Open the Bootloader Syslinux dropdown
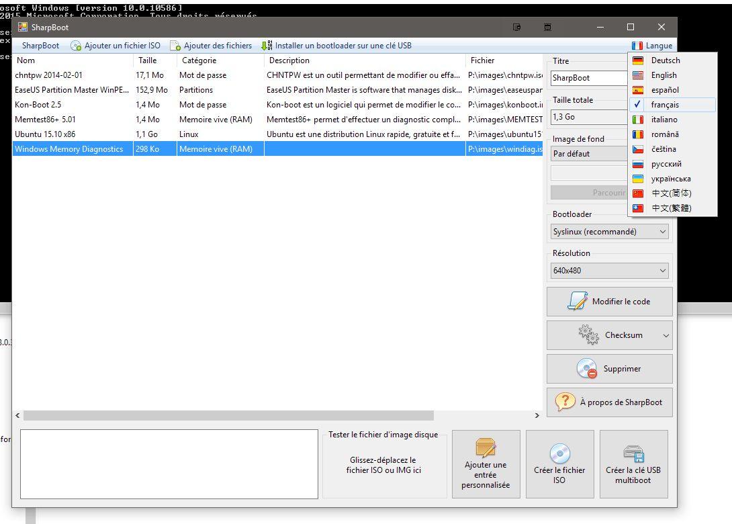 tap(610, 232)
